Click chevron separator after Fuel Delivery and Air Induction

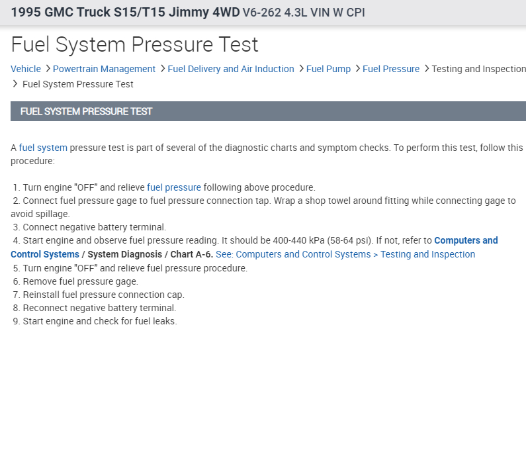click(x=301, y=68)
